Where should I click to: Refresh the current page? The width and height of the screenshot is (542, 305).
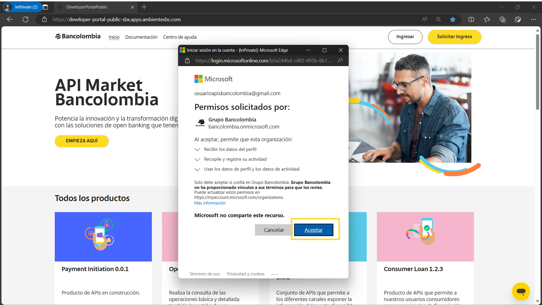tap(25, 19)
